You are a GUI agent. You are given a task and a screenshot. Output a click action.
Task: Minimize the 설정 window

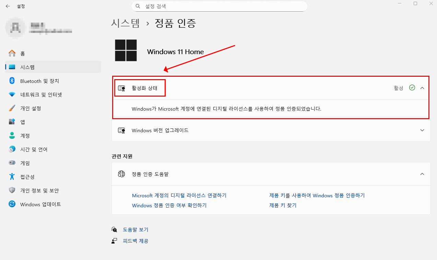coord(400,3)
